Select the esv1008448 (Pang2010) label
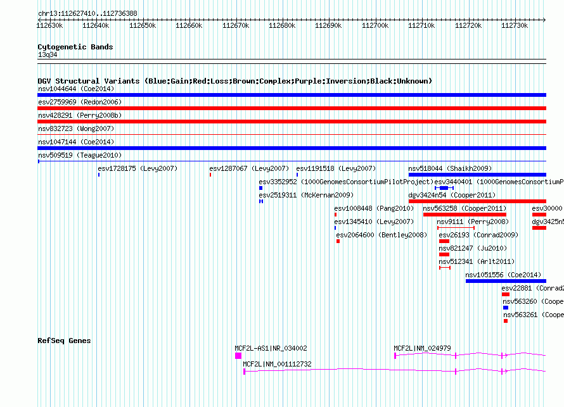Viewport: 564px width, 407px height. tap(374, 208)
